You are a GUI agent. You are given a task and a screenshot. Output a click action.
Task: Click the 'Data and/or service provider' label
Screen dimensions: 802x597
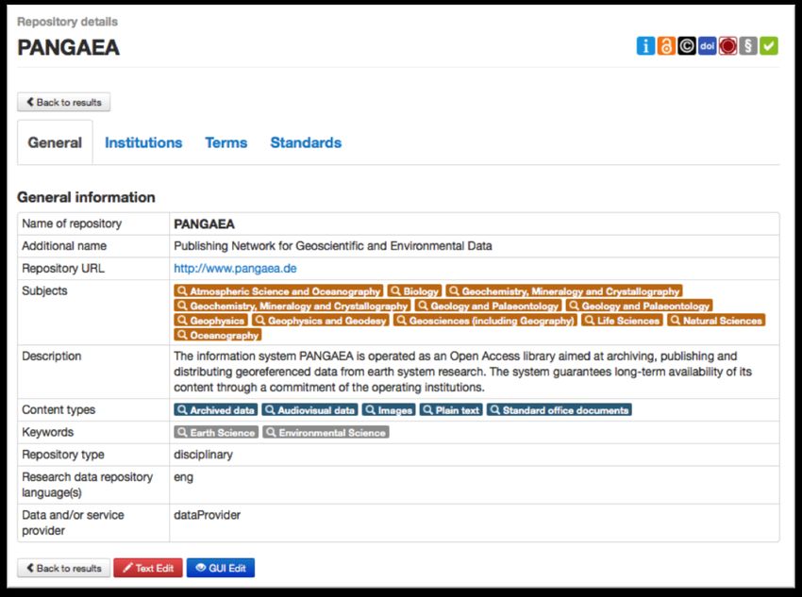tap(73, 522)
